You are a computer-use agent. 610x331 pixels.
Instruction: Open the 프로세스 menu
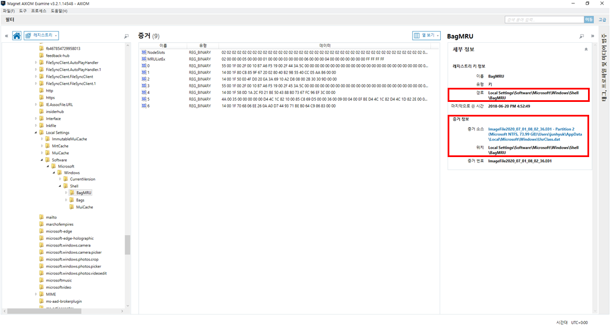pos(38,11)
